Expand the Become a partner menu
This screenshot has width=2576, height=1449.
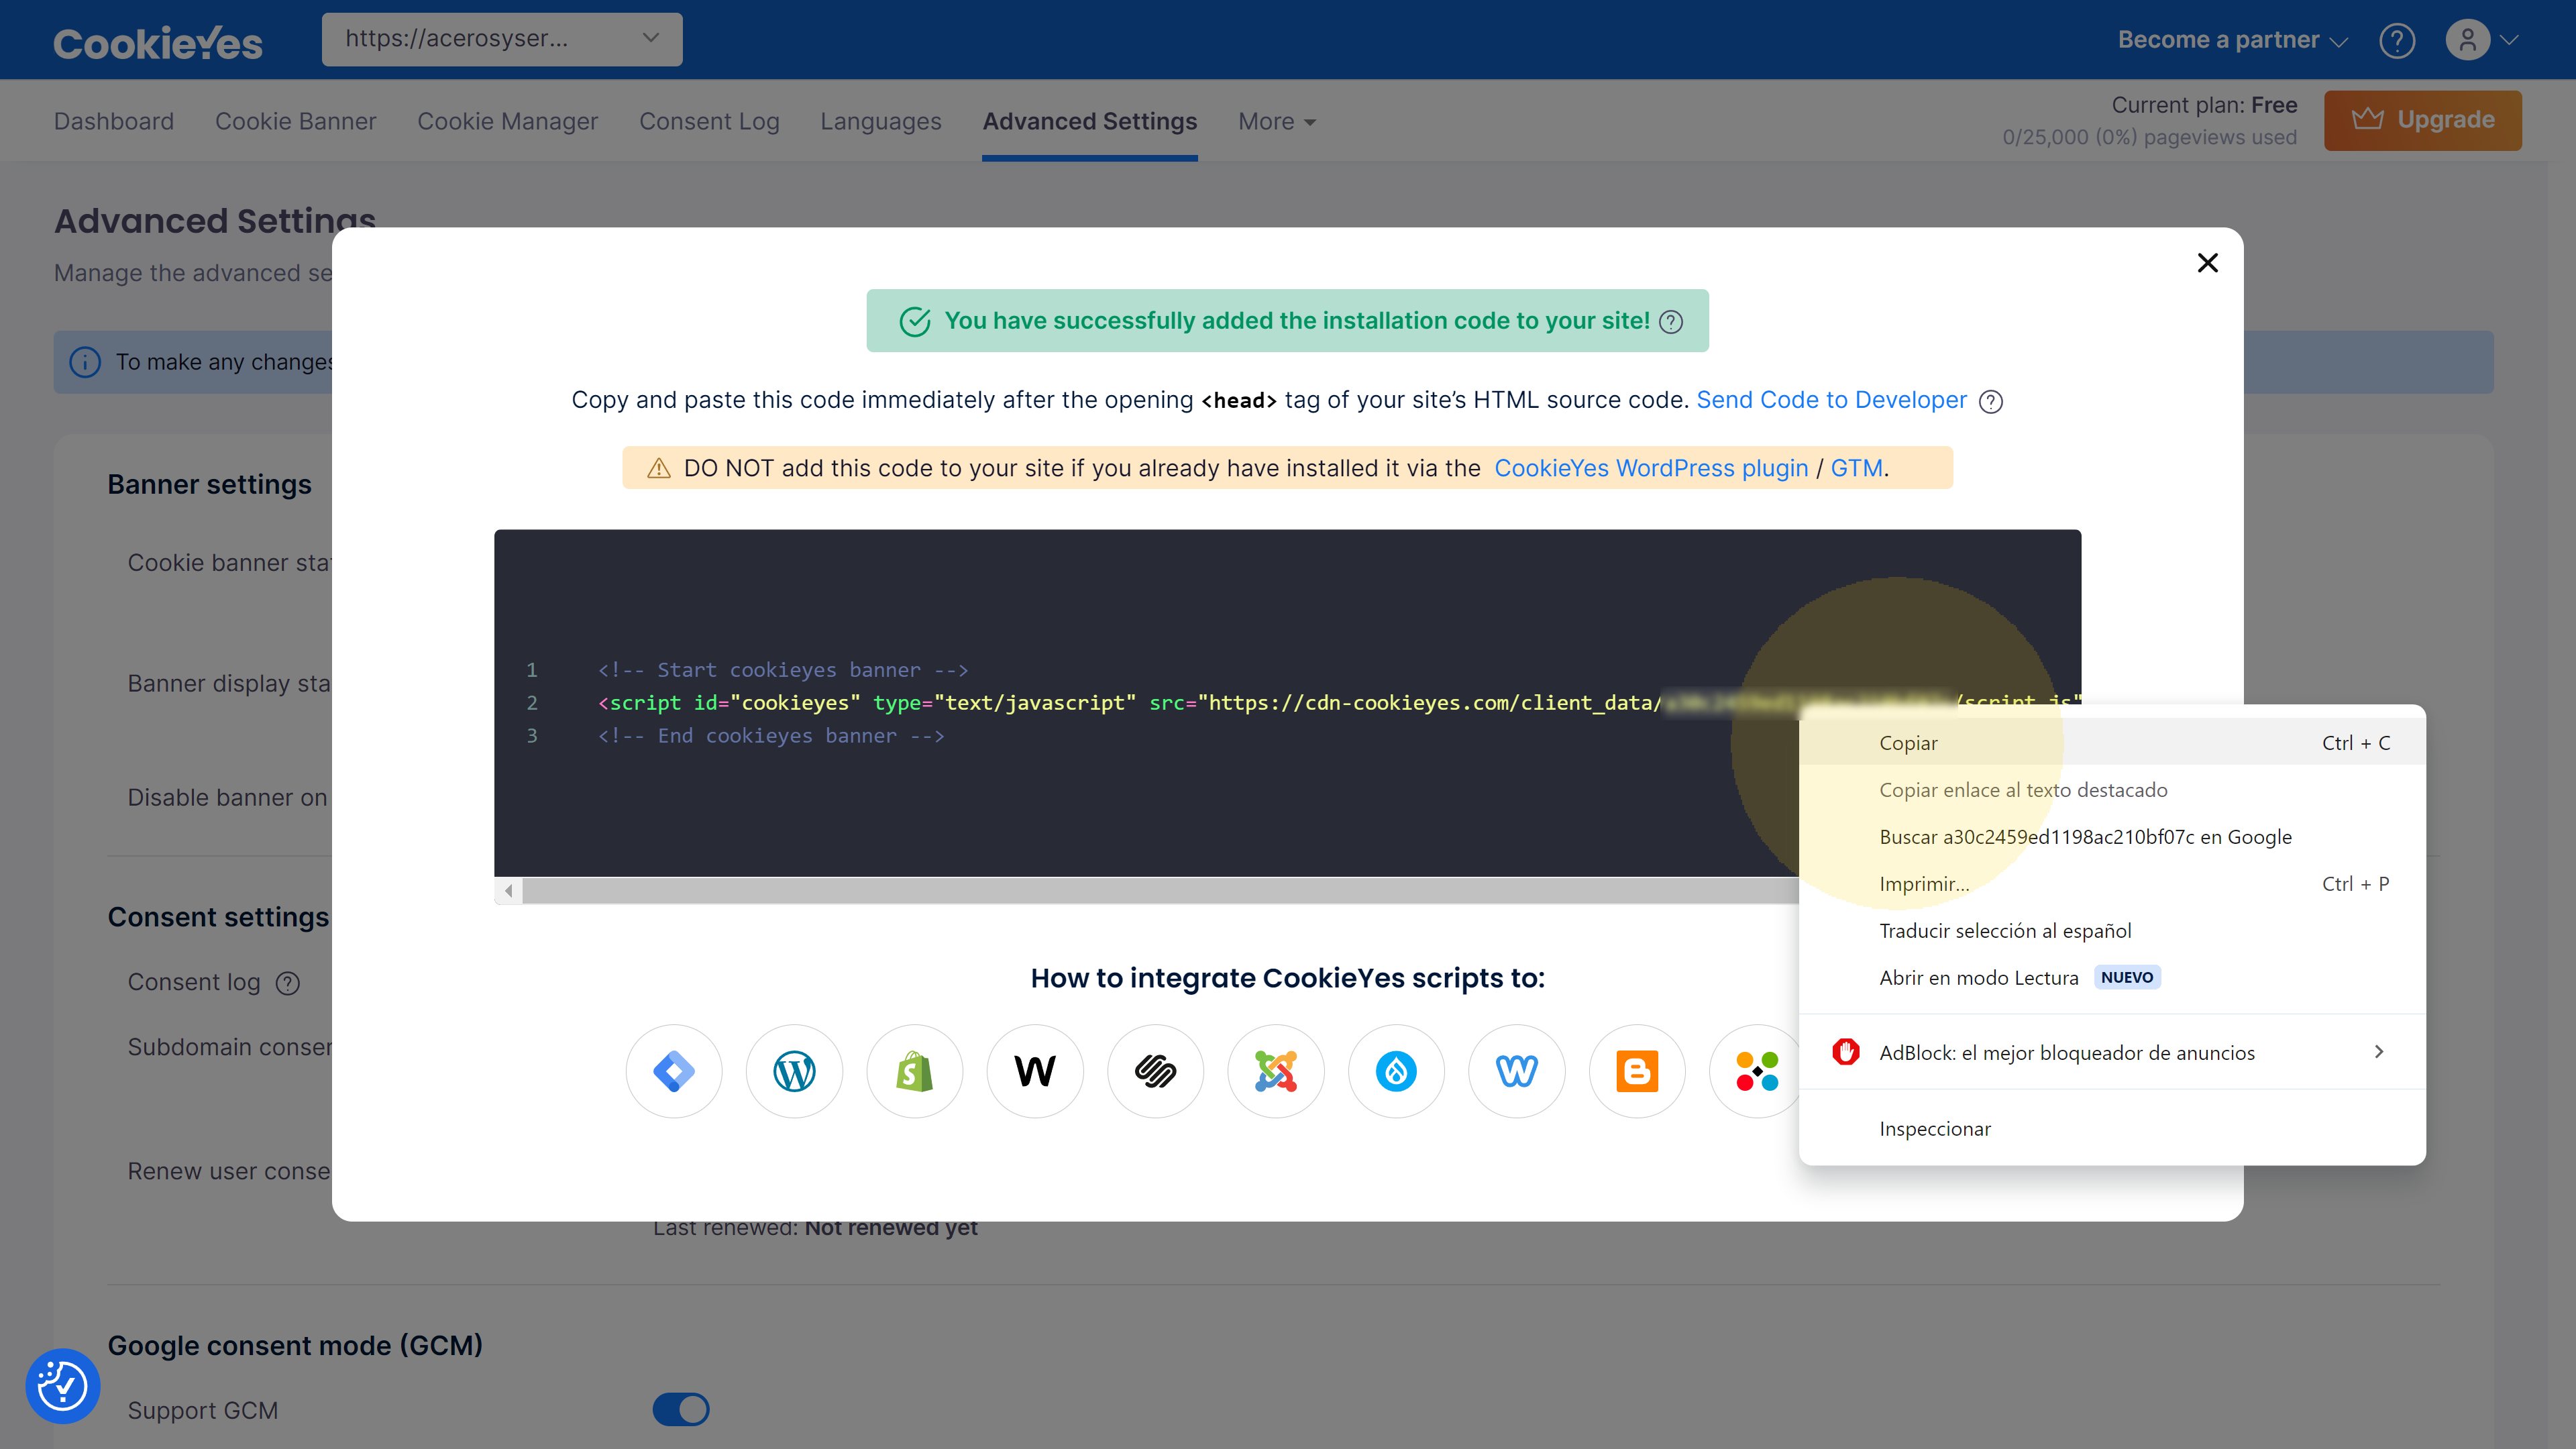coord(2232,40)
